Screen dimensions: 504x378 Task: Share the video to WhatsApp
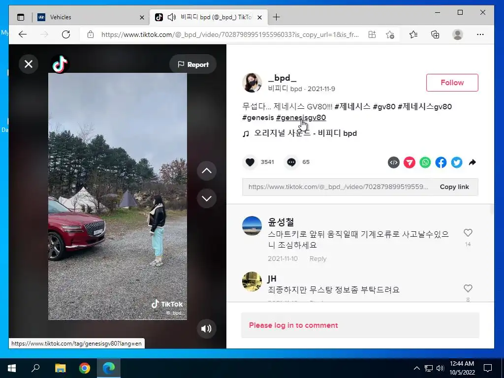[425, 162]
